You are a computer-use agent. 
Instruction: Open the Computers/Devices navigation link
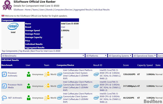pos(63,10)
